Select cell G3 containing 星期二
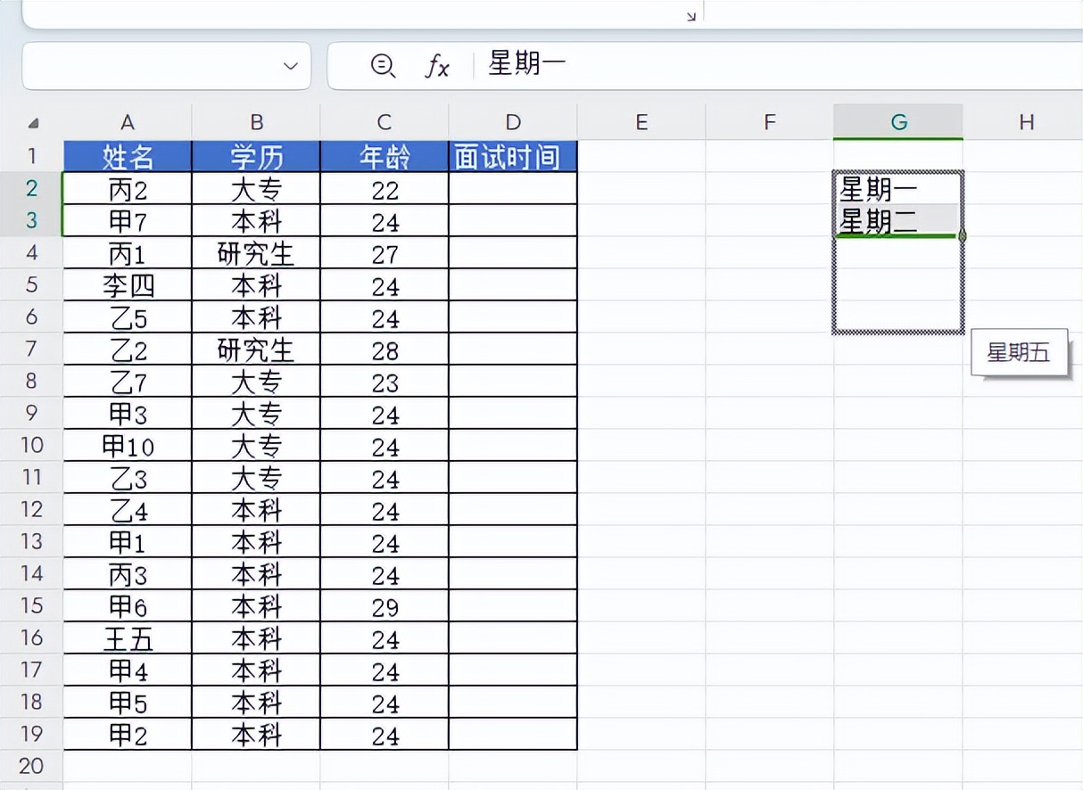The height and width of the screenshot is (790, 1083). (898, 220)
